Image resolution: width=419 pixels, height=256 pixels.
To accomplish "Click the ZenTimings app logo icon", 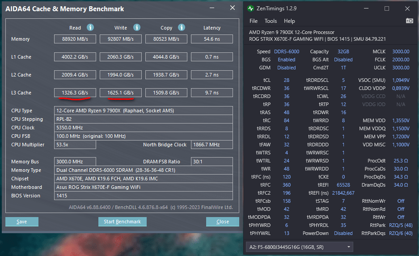I will (x=251, y=9).
